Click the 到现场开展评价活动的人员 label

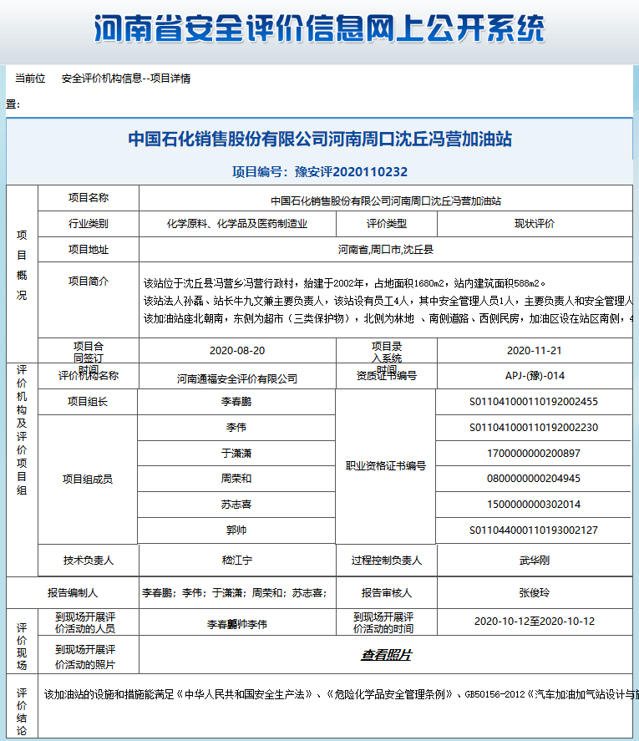coord(85,622)
